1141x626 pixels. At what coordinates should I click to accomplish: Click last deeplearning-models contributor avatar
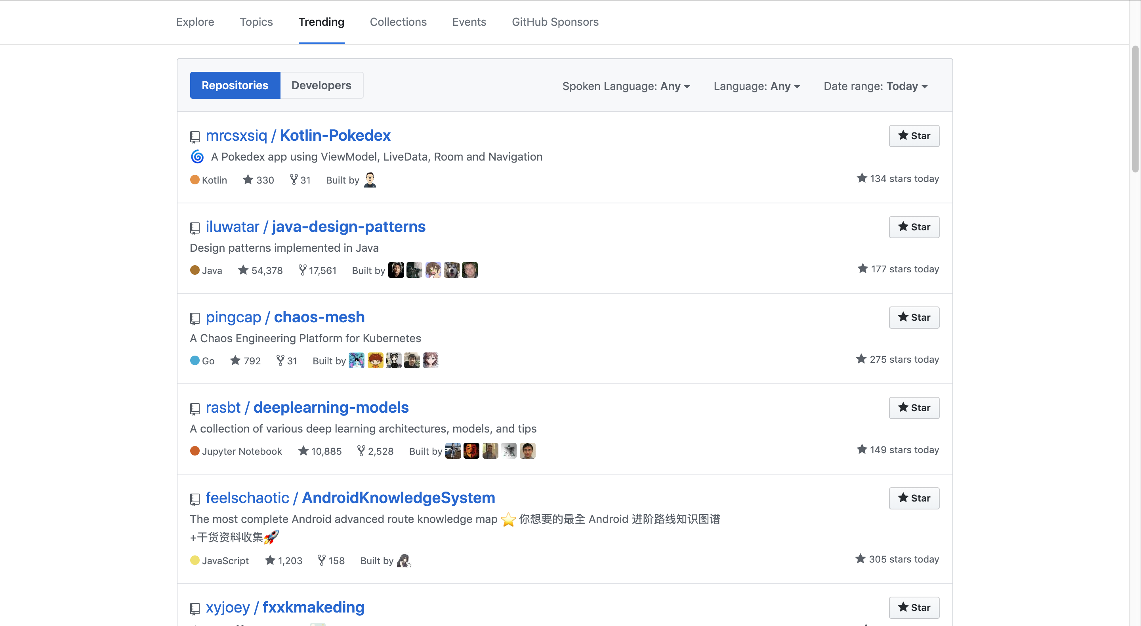click(x=528, y=451)
